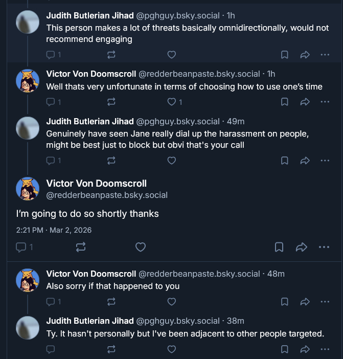This screenshot has height=359, width=343.
Task: Share the "dial up the harassment" post
Action: [305, 161]
